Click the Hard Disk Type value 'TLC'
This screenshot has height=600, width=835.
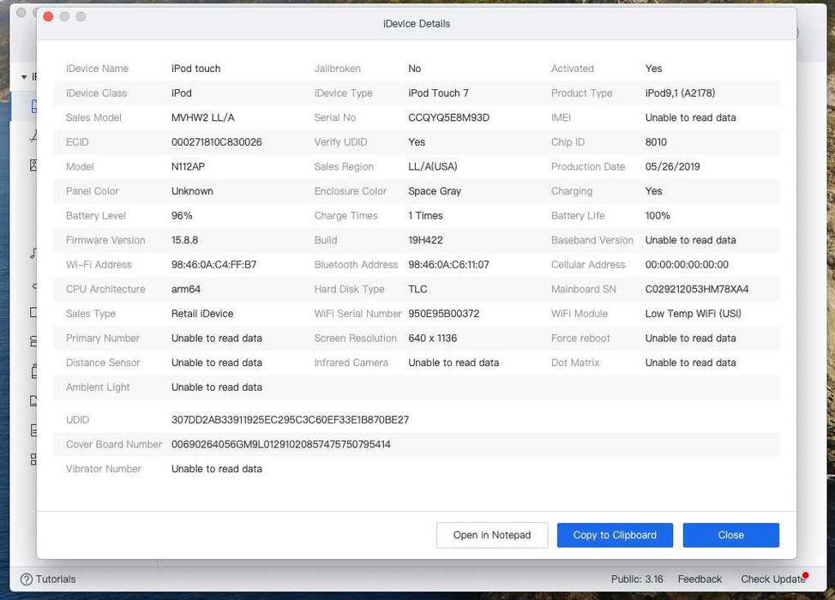click(x=417, y=289)
